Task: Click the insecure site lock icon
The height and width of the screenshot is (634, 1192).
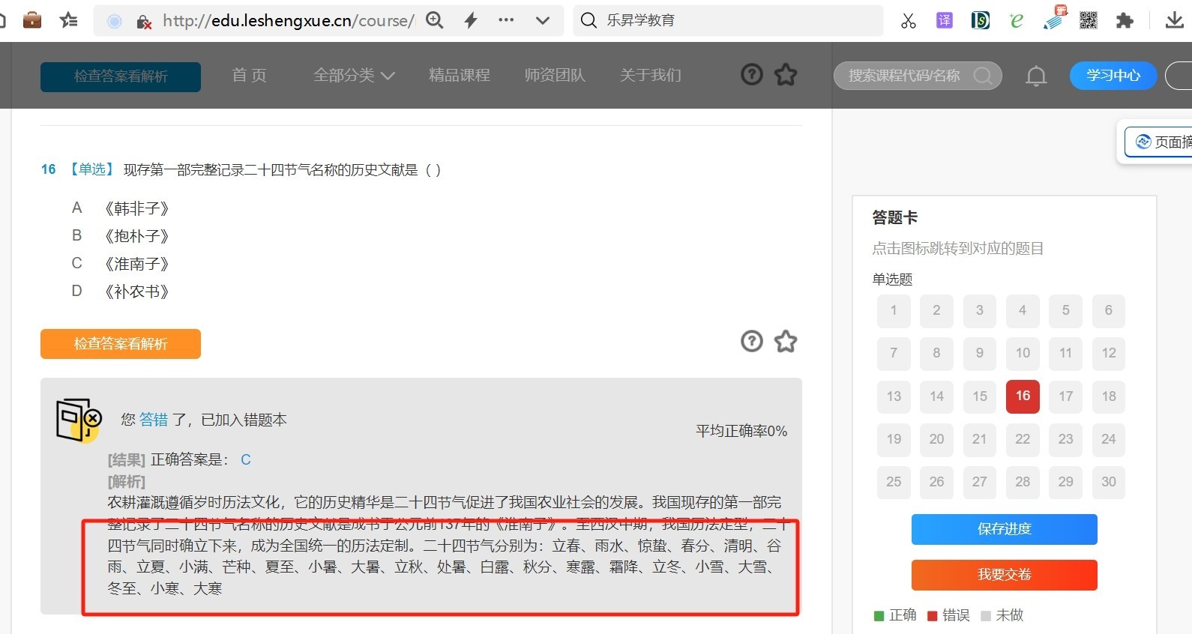Action: click(144, 22)
